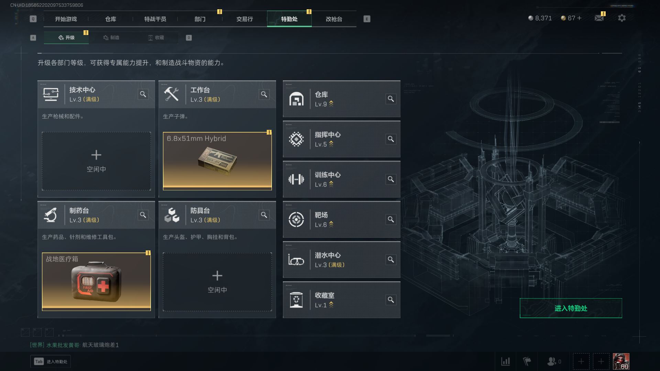Click magnifier icon on 技术中心 card
The image size is (660, 371).
[143, 94]
